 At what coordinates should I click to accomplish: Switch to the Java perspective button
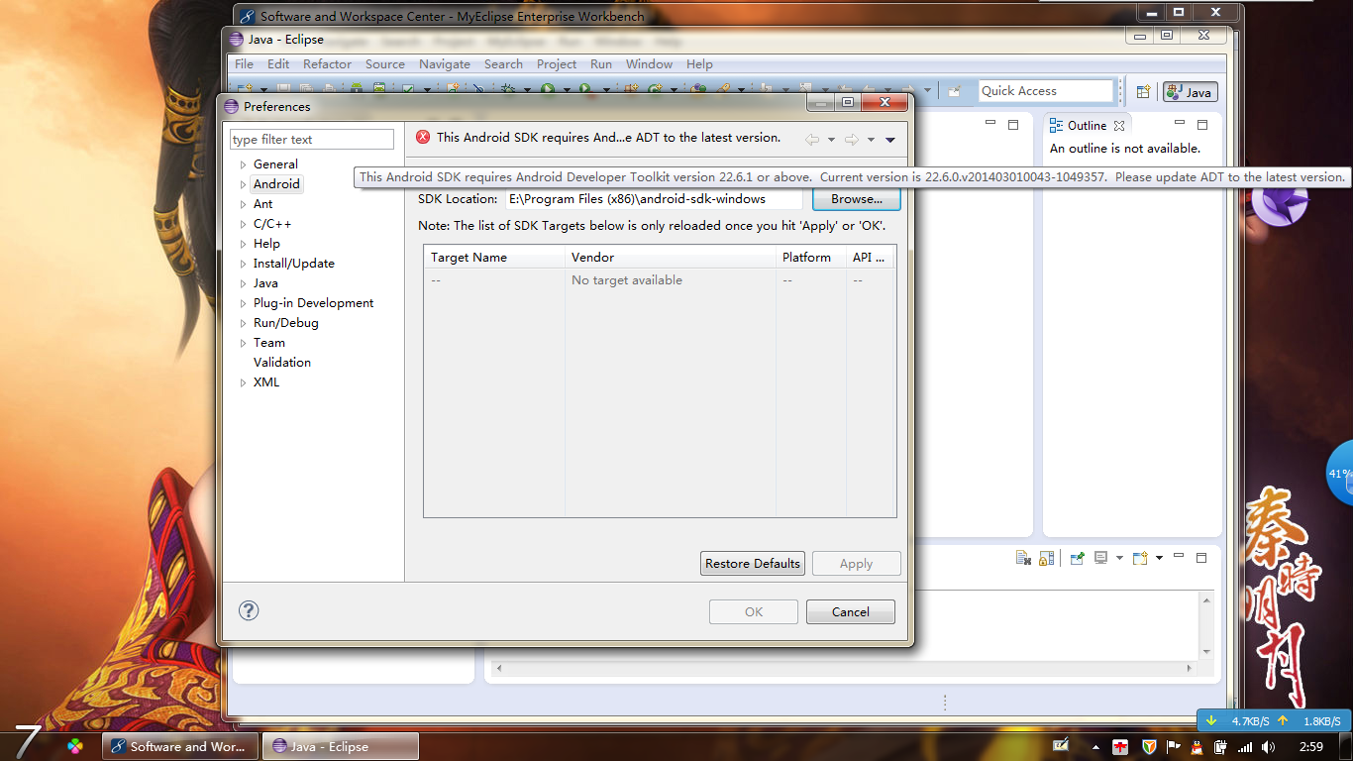pos(1190,92)
